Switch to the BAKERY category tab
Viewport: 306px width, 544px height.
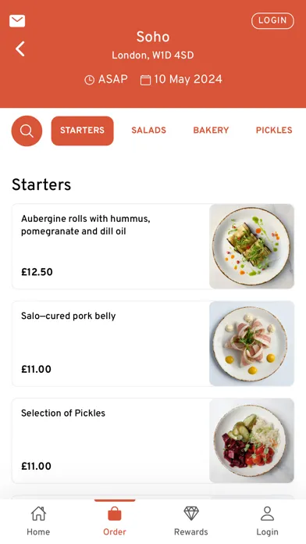(x=211, y=130)
